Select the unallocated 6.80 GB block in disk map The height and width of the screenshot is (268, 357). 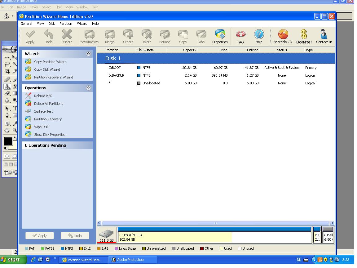328,237
